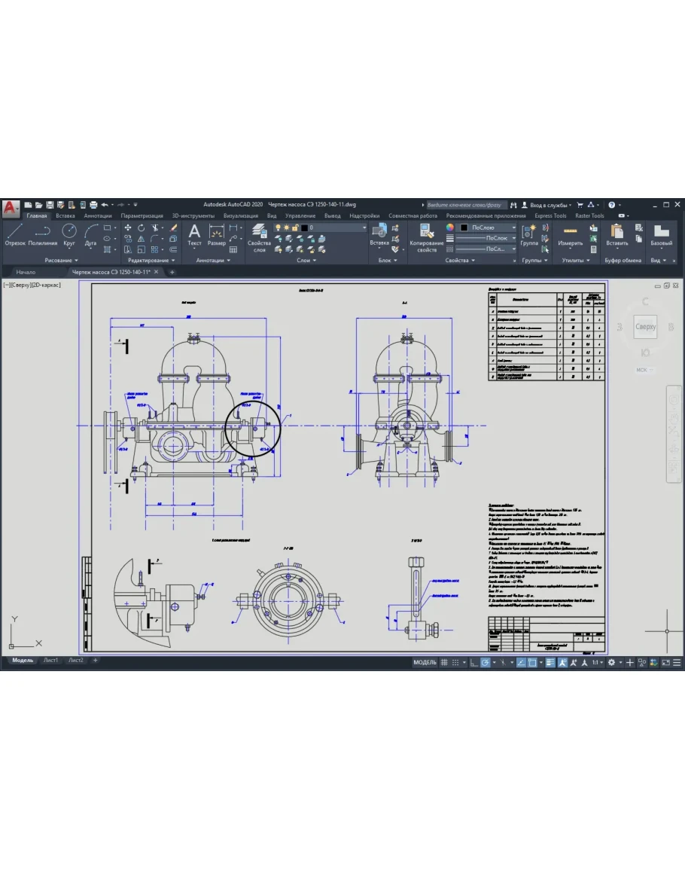The height and width of the screenshot is (870, 685).
Task: Select the Отрезок line tool
Action: [15, 234]
